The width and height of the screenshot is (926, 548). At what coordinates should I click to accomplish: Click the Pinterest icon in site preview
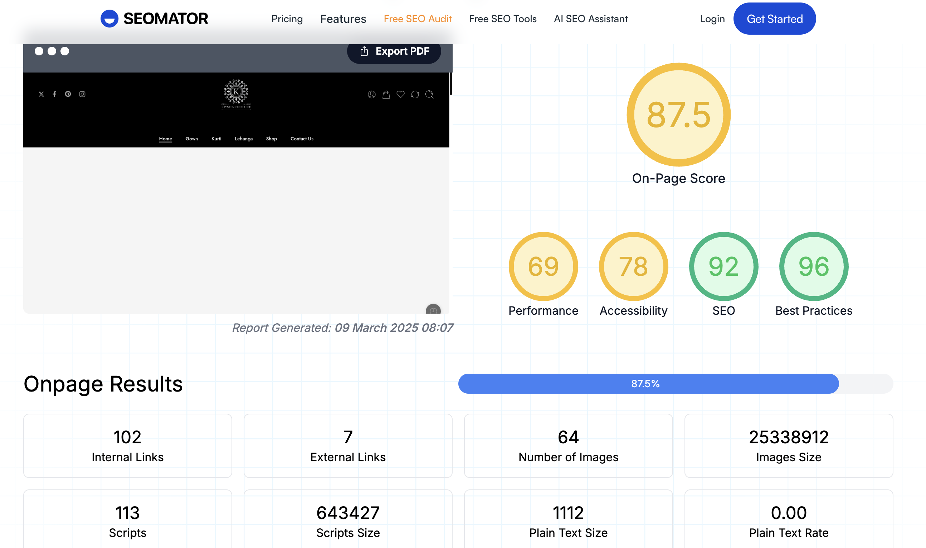68,94
